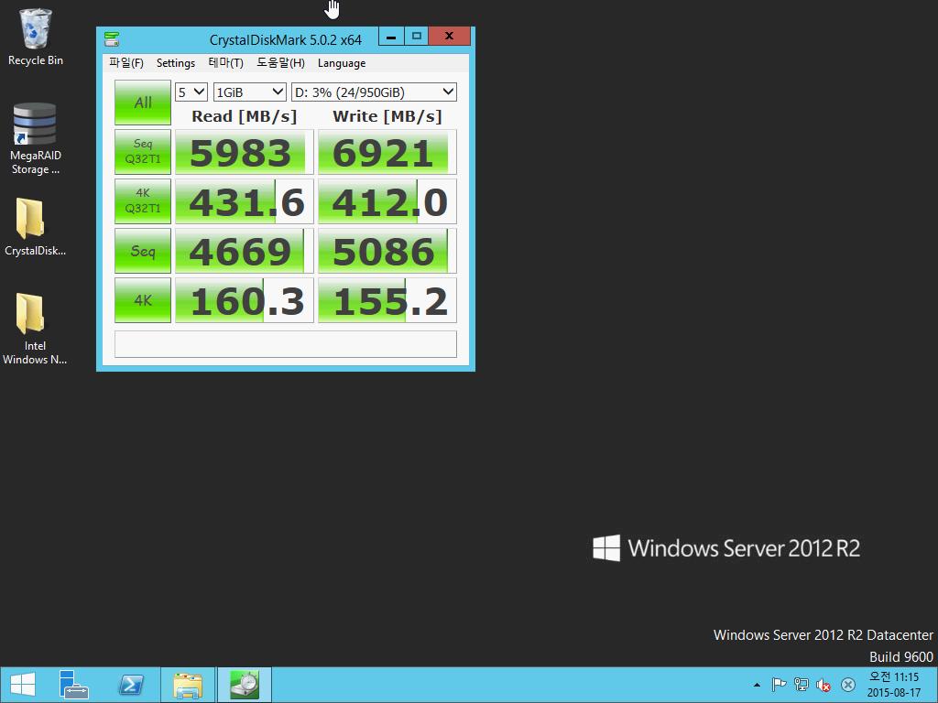This screenshot has height=703, width=938.
Task: Click Seq read result 4669
Action: (x=244, y=251)
